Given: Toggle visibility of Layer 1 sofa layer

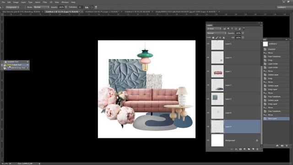Looking at the screenshot, I should tap(208, 71).
